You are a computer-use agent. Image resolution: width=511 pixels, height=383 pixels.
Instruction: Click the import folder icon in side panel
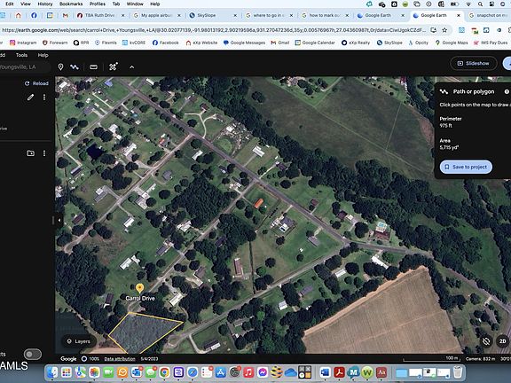[30, 153]
